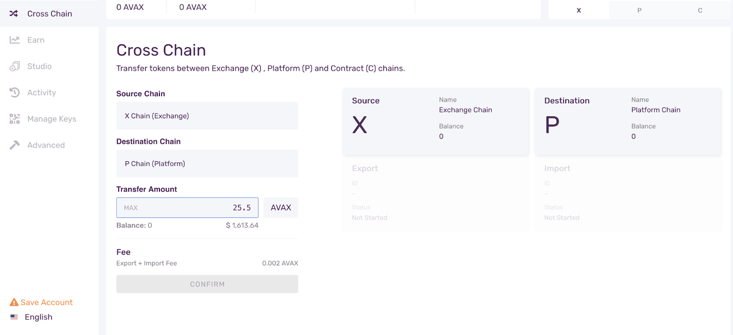Open the Source Chain dropdown
Screen dimensions: 733x335
click(x=207, y=116)
